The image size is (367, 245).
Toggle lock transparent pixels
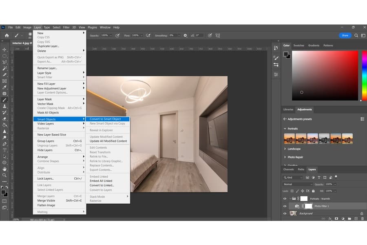pyautogui.click(x=292, y=191)
